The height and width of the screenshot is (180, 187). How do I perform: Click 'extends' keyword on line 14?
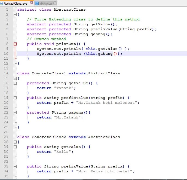(x=77, y=73)
